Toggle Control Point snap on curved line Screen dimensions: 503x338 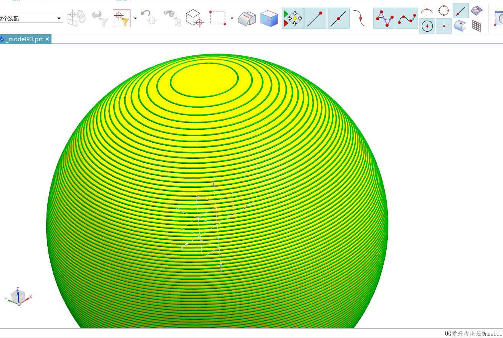click(361, 18)
